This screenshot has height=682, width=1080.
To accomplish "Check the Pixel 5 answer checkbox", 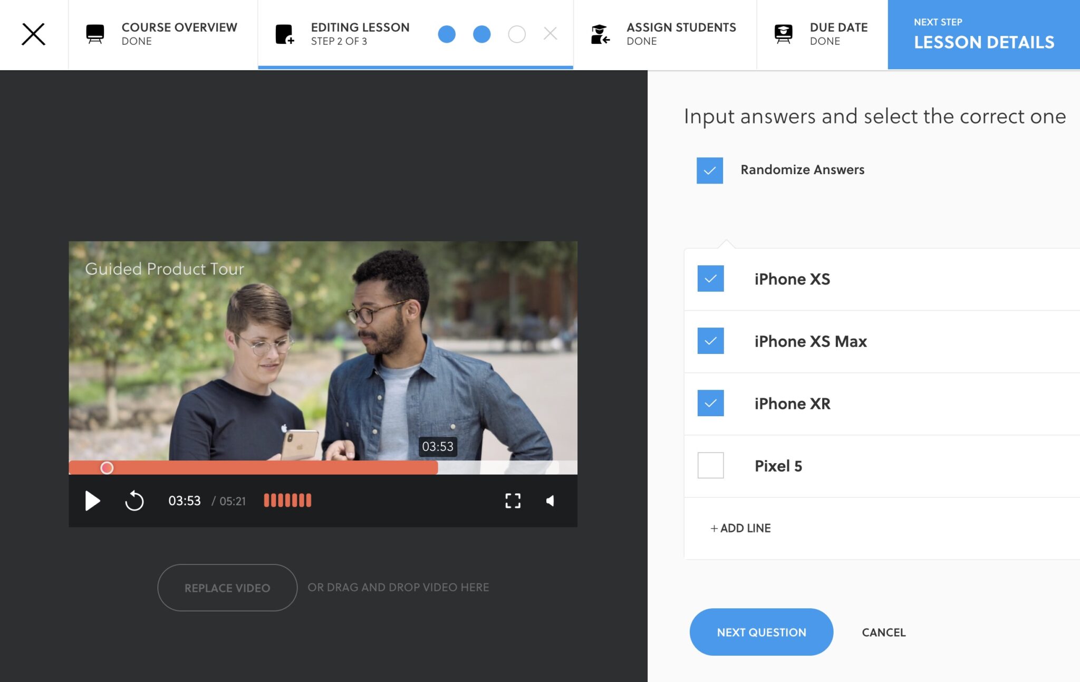I will pos(710,465).
